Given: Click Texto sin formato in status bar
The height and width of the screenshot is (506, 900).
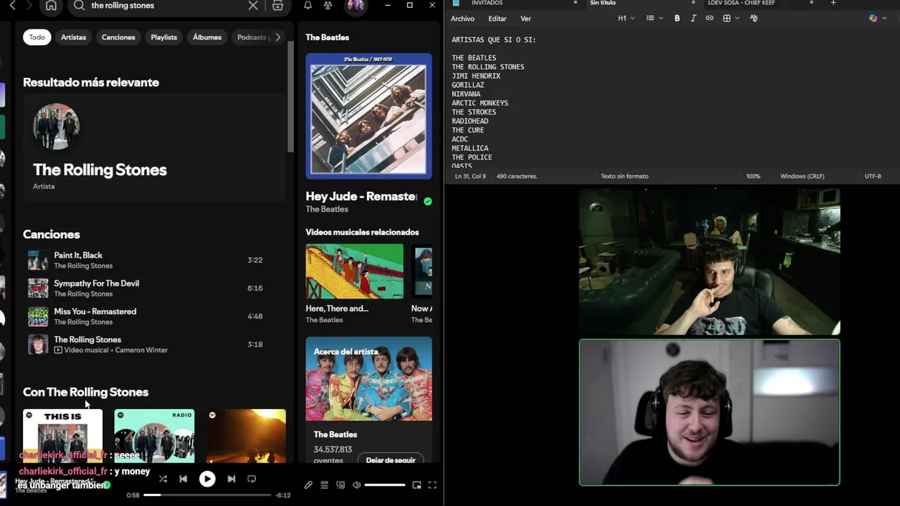Looking at the screenshot, I should 624,176.
